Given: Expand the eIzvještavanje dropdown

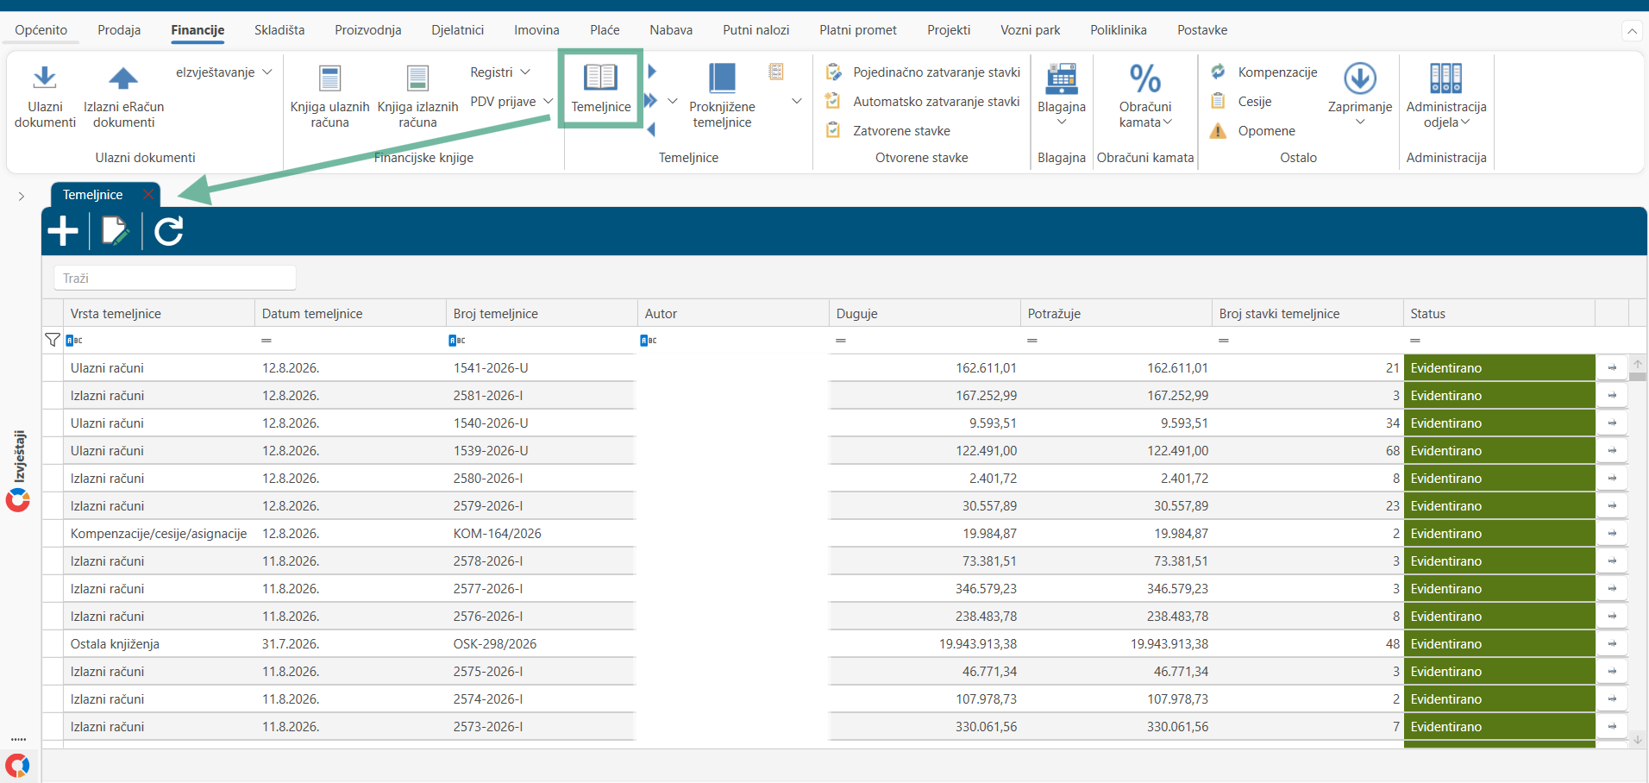Looking at the screenshot, I should 267,72.
